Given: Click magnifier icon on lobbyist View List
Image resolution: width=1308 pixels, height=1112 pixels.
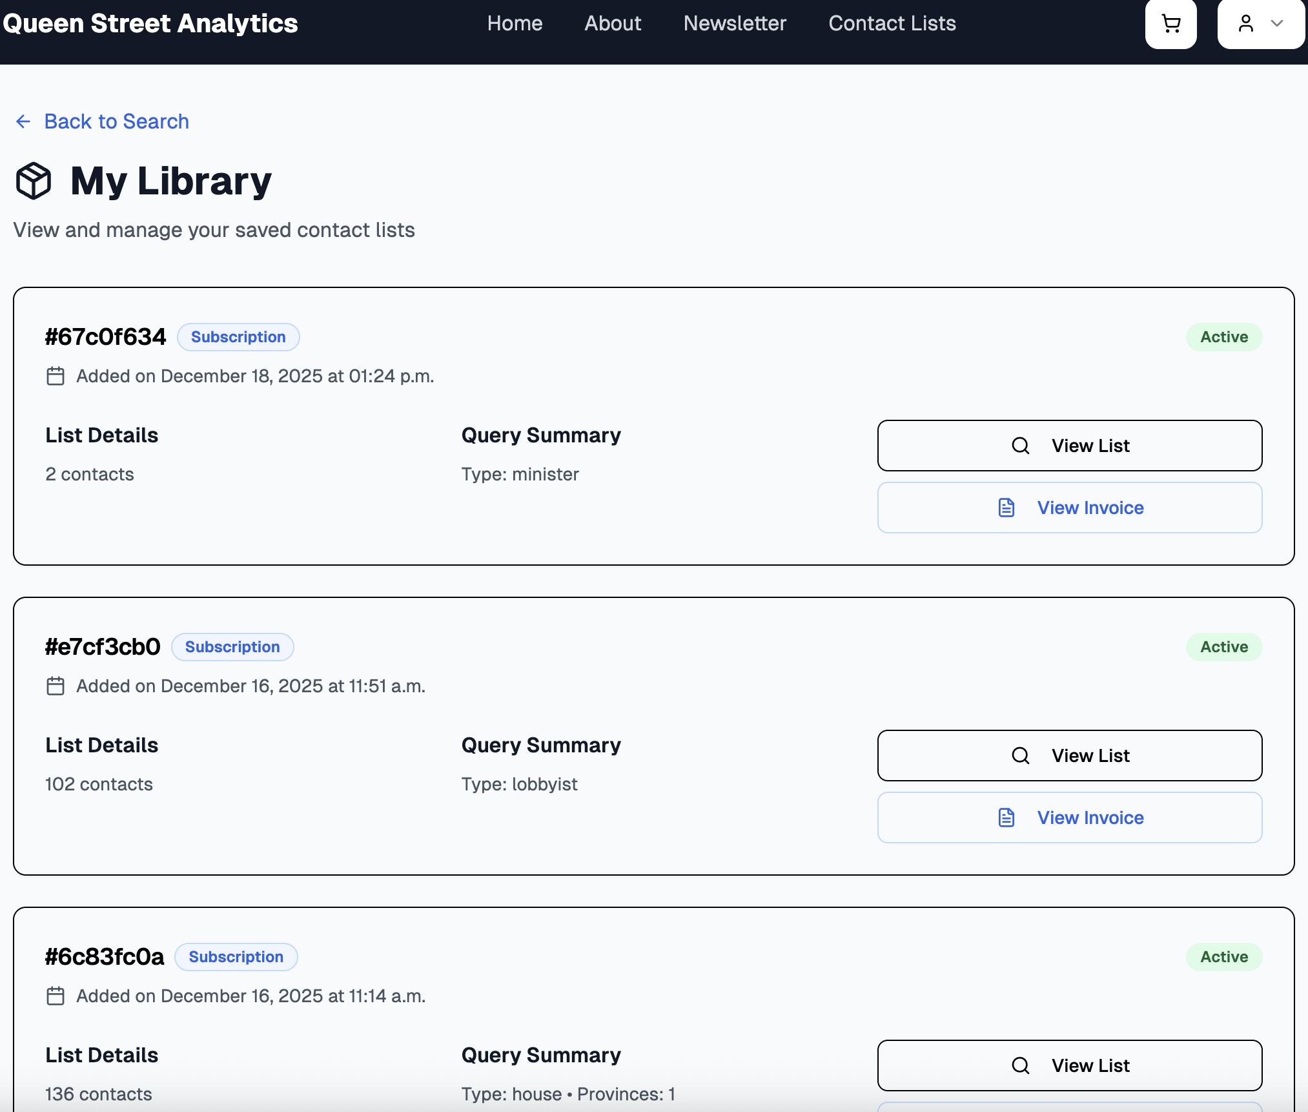Looking at the screenshot, I should point(1020,756).
